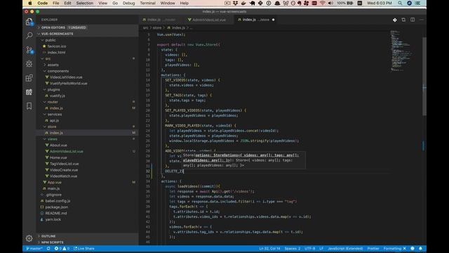Click the source control diamond icon in editor toolbar
This screenshot has height=253, width=449.
[x=394, y=20]
